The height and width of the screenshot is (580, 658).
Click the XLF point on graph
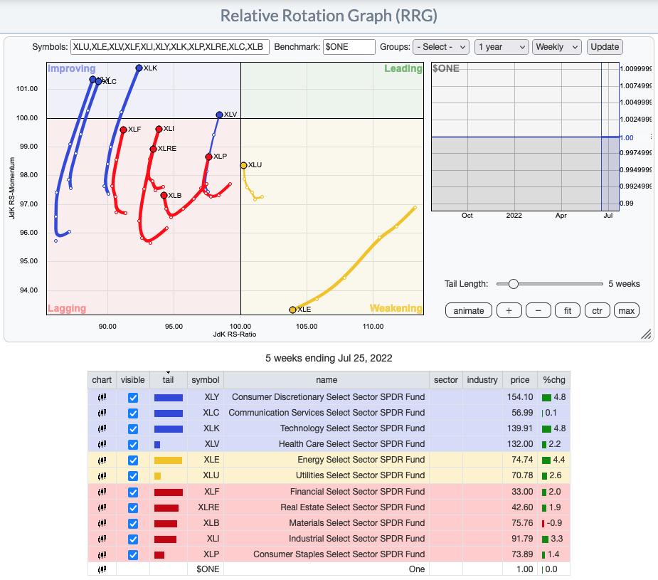click(123, 130)
